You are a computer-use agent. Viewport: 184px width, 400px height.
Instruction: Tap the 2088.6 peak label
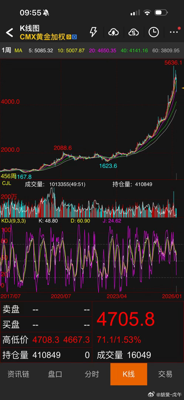tap(62, 148)
